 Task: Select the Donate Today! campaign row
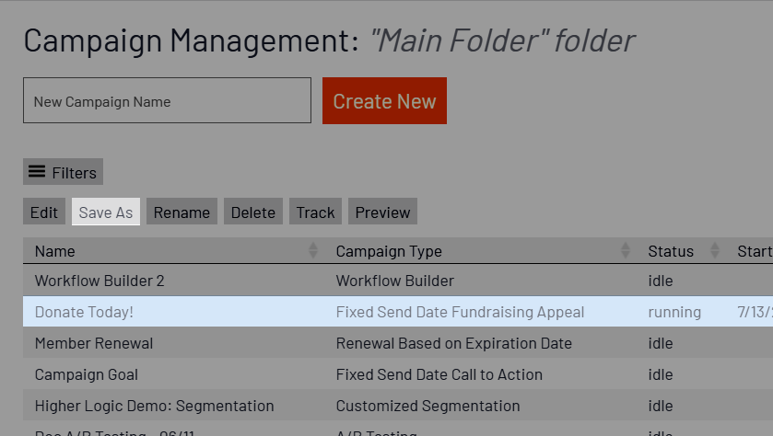click(398, 312)
